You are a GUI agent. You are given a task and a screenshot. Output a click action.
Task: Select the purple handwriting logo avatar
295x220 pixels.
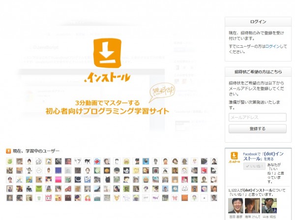click(155, 198)
